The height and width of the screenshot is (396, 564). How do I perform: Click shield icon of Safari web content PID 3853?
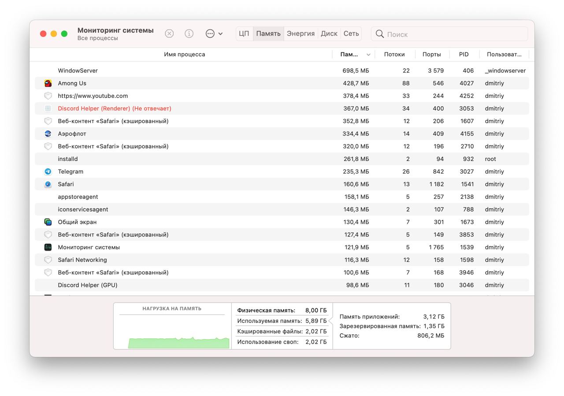48,235
